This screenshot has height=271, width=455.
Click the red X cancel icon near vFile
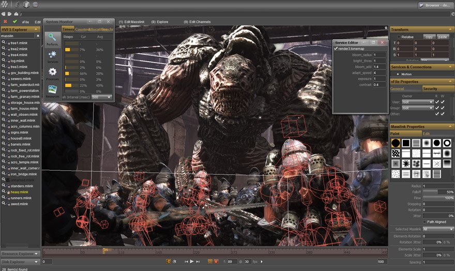pos(5,22)
